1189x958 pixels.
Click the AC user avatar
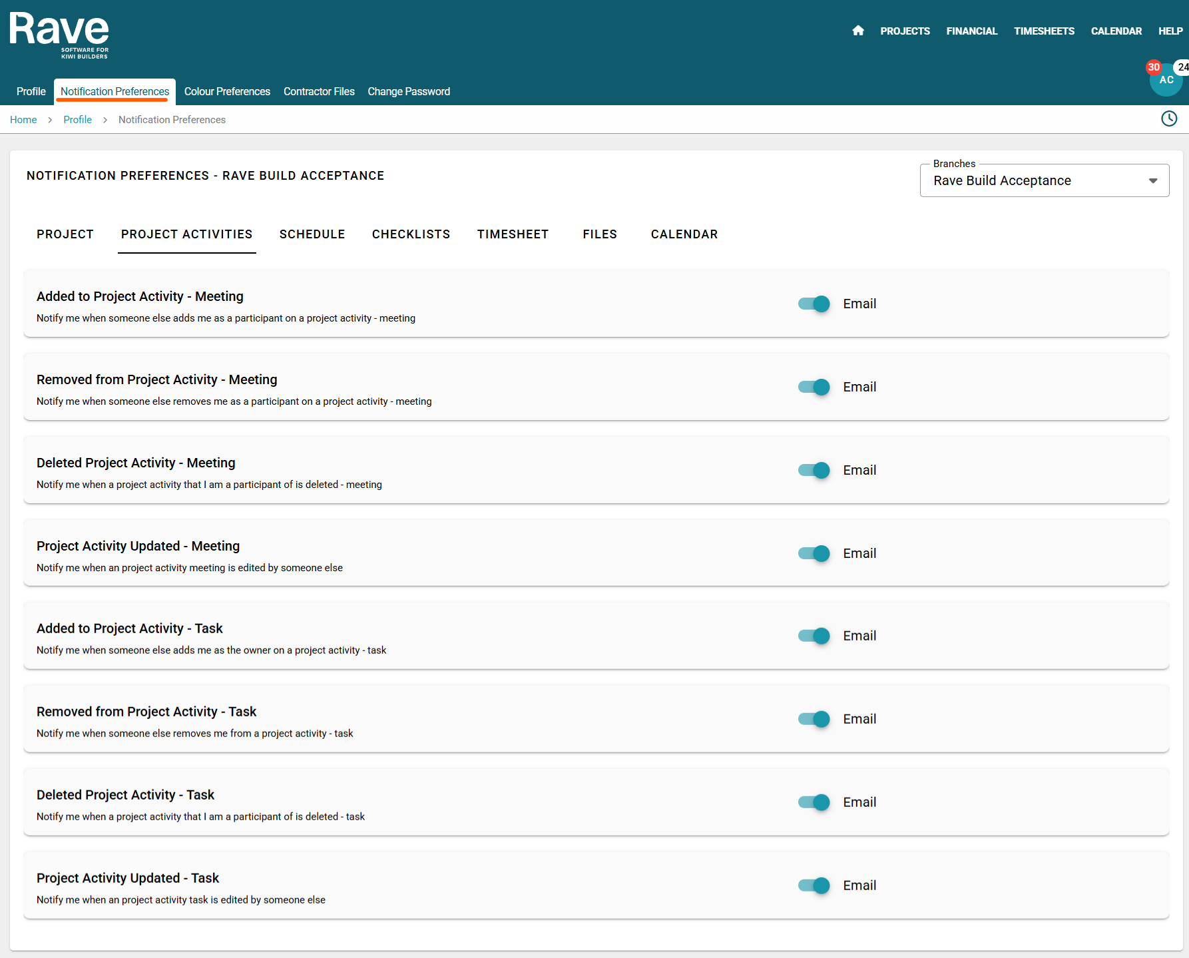(x=1166, y=81)
